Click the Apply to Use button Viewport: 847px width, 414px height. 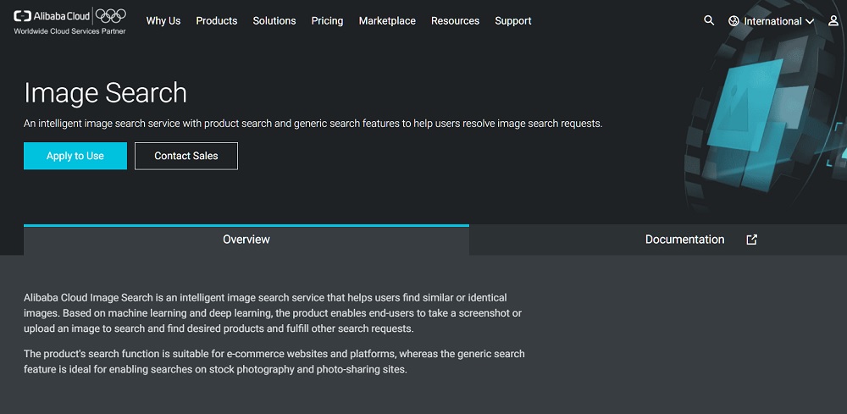click(x=75, y=156)
